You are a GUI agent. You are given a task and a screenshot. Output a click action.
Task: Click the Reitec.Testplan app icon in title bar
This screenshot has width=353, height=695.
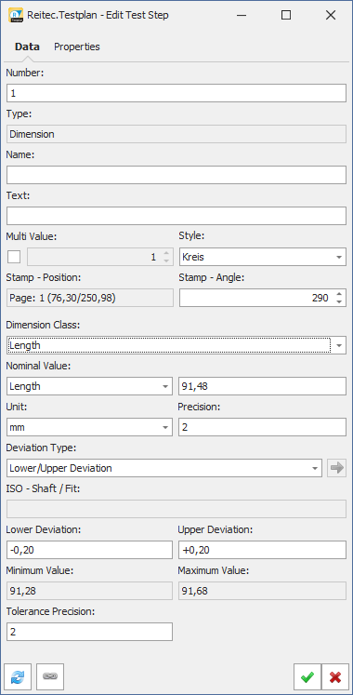click(16, 15)
